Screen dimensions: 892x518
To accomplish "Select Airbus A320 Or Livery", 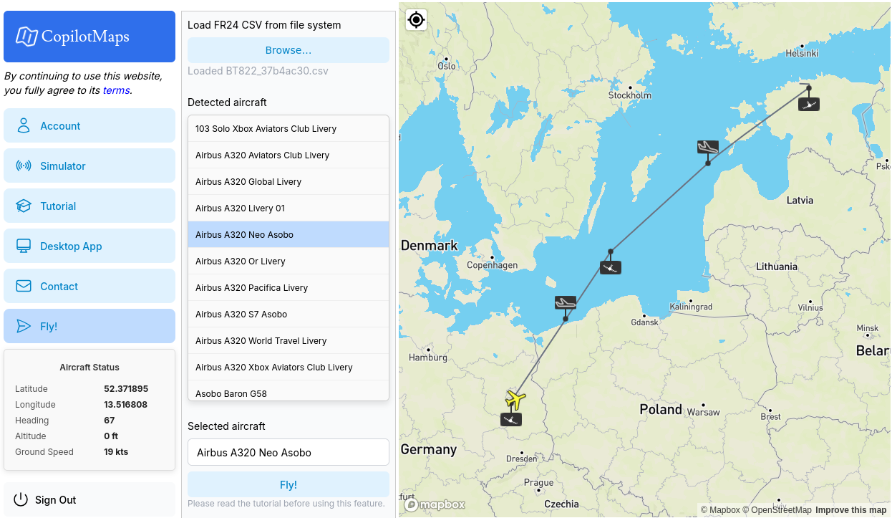I will click(x=289, y=262).
